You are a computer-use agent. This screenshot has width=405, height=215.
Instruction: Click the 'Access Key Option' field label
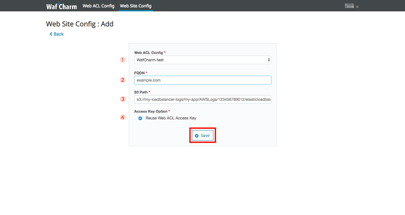(x=151, y=111)
